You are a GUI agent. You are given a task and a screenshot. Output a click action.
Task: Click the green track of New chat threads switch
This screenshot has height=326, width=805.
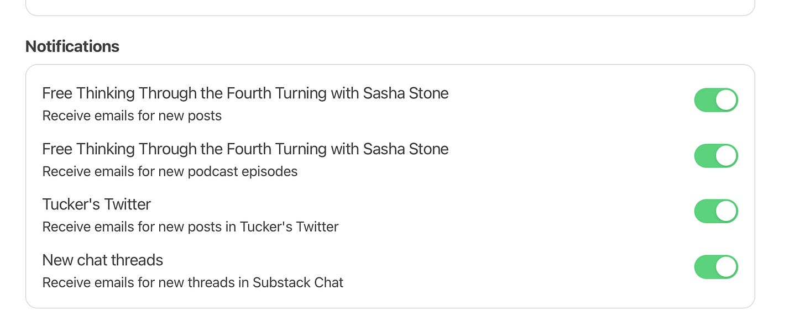704,267
